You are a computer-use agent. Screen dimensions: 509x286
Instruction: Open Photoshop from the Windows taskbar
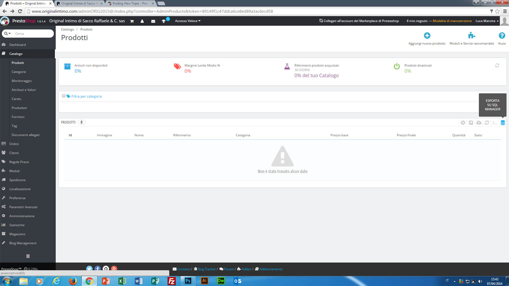click(188, 281)
